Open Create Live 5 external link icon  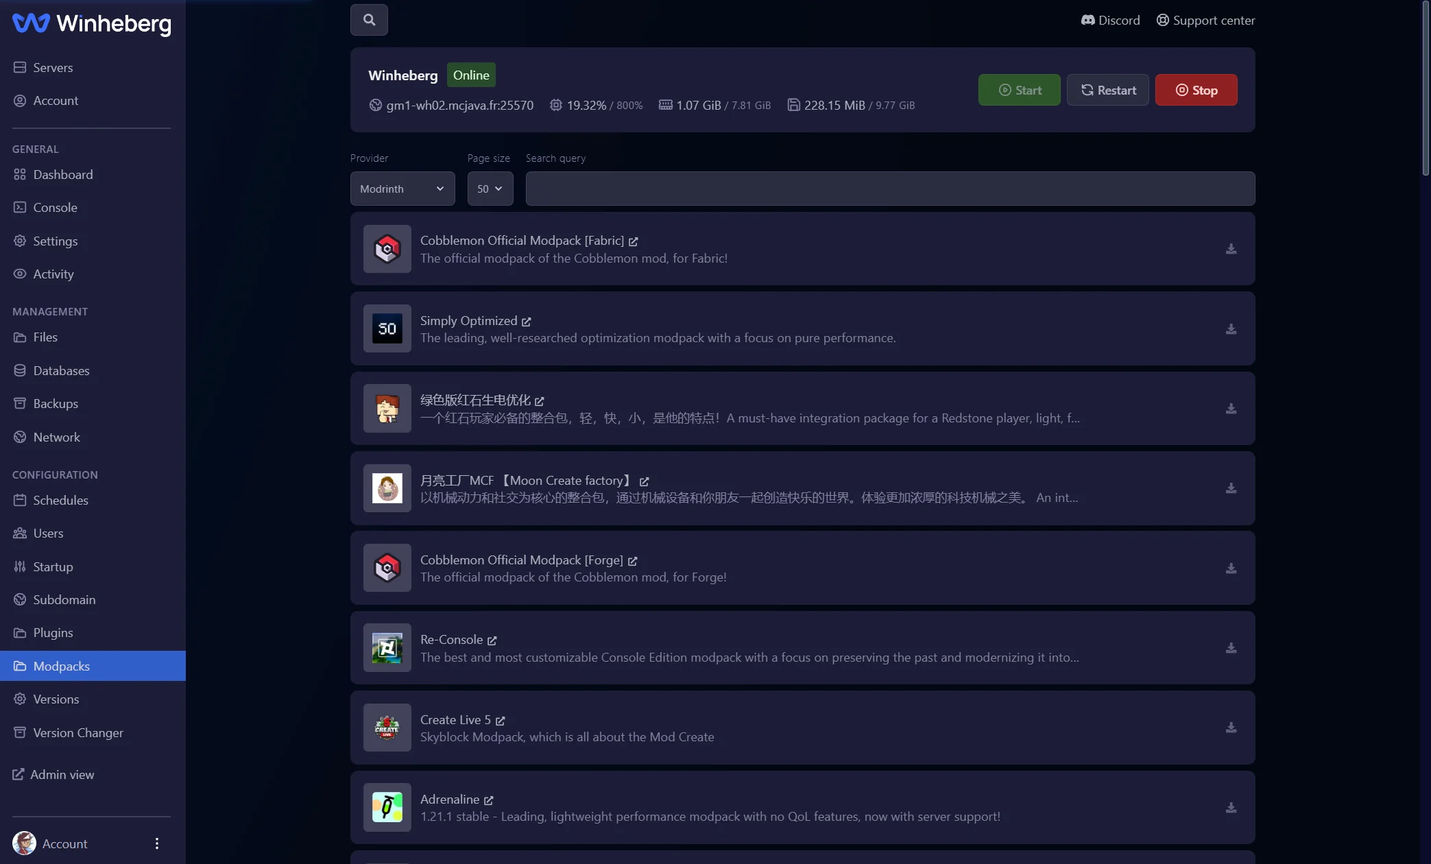500,721
